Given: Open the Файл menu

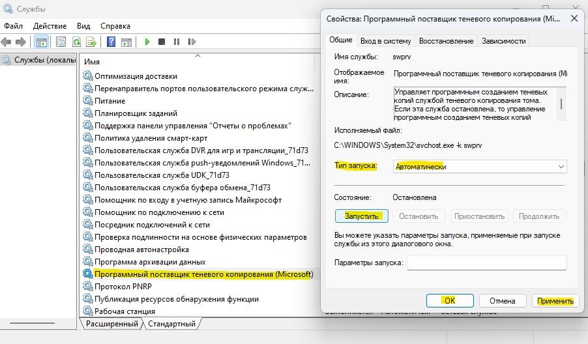Looking at the screenshot, I should [13, 26].
